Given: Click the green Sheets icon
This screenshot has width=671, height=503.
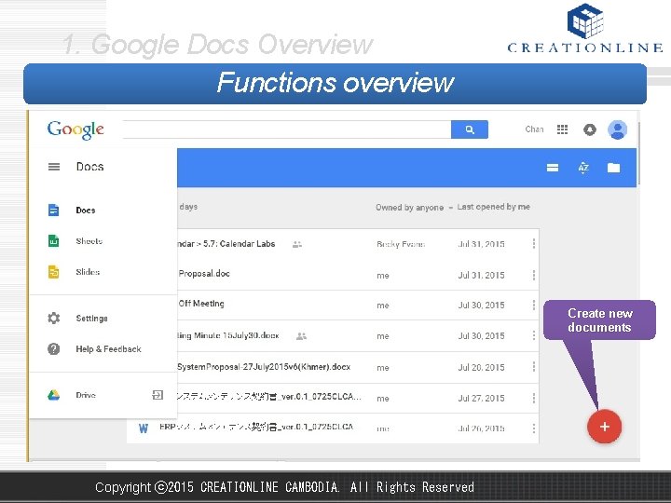Looking at the screenshot, I should coord(53,241).
